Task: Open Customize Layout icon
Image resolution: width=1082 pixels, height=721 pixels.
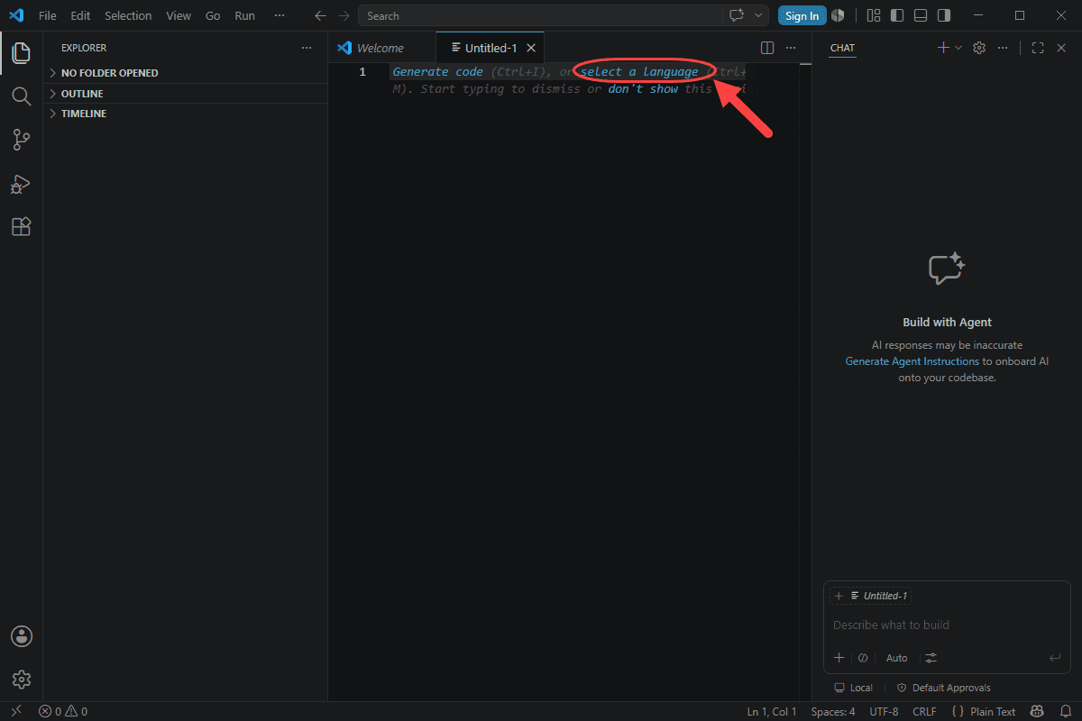Action: (873, 15)
